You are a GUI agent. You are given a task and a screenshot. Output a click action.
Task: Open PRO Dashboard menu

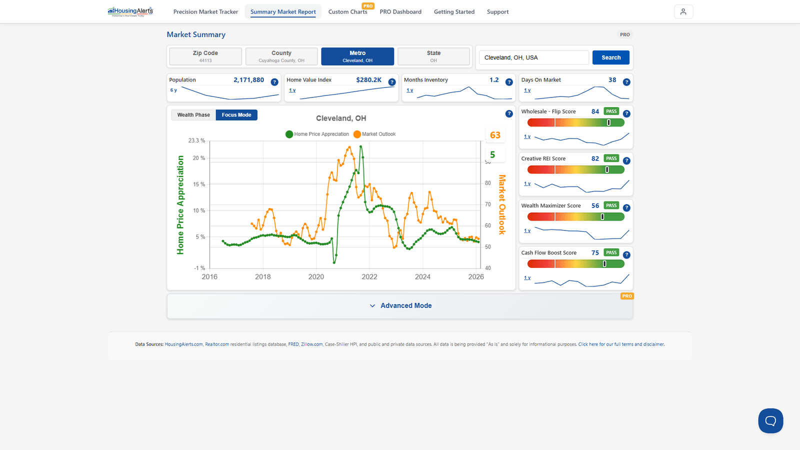click(x=400, y=12)
